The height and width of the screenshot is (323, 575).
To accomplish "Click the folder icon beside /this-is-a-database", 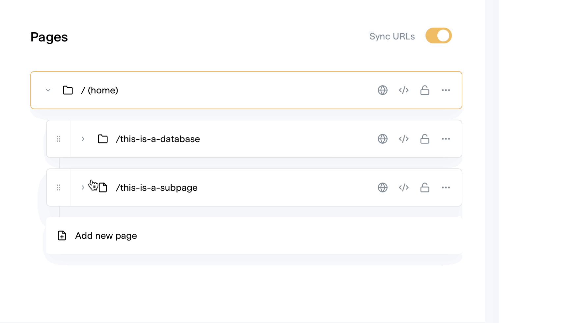I will click(103, 139).
